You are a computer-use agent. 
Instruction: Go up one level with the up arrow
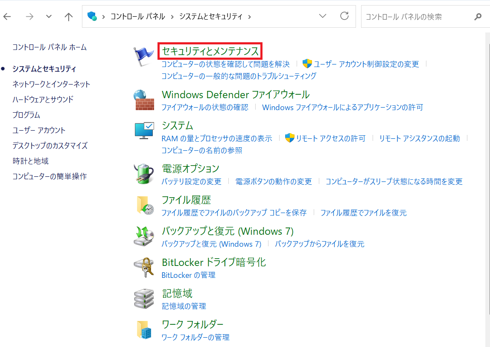click(x=68, y=17)
